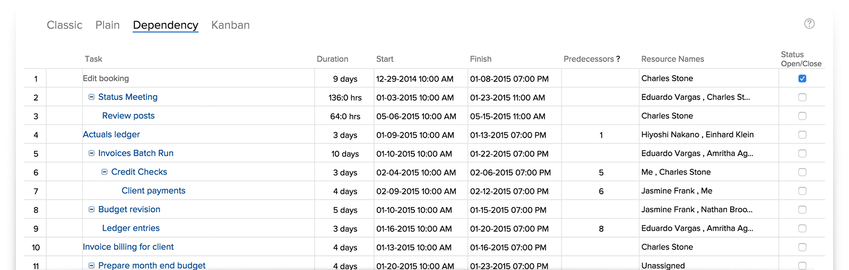Collapse the Prepare month end budget group

coord(91,265)
